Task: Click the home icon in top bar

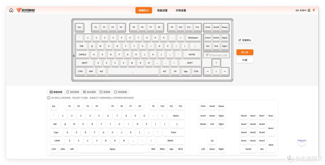Action: (x=11, y=10)
